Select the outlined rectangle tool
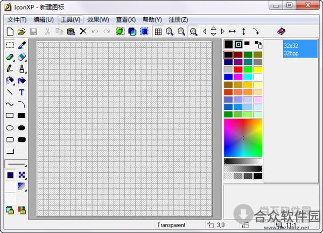The image size is (323, 233). (10, 116)
